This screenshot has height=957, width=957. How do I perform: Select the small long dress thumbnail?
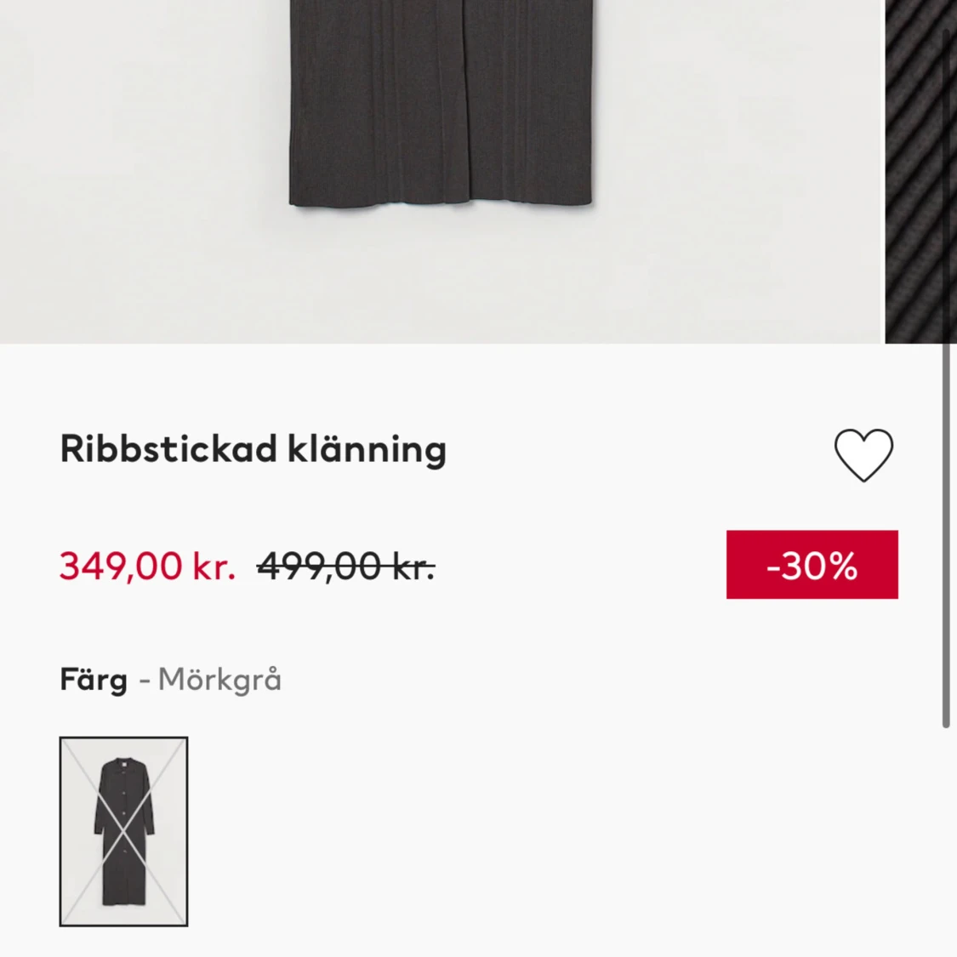124,831
